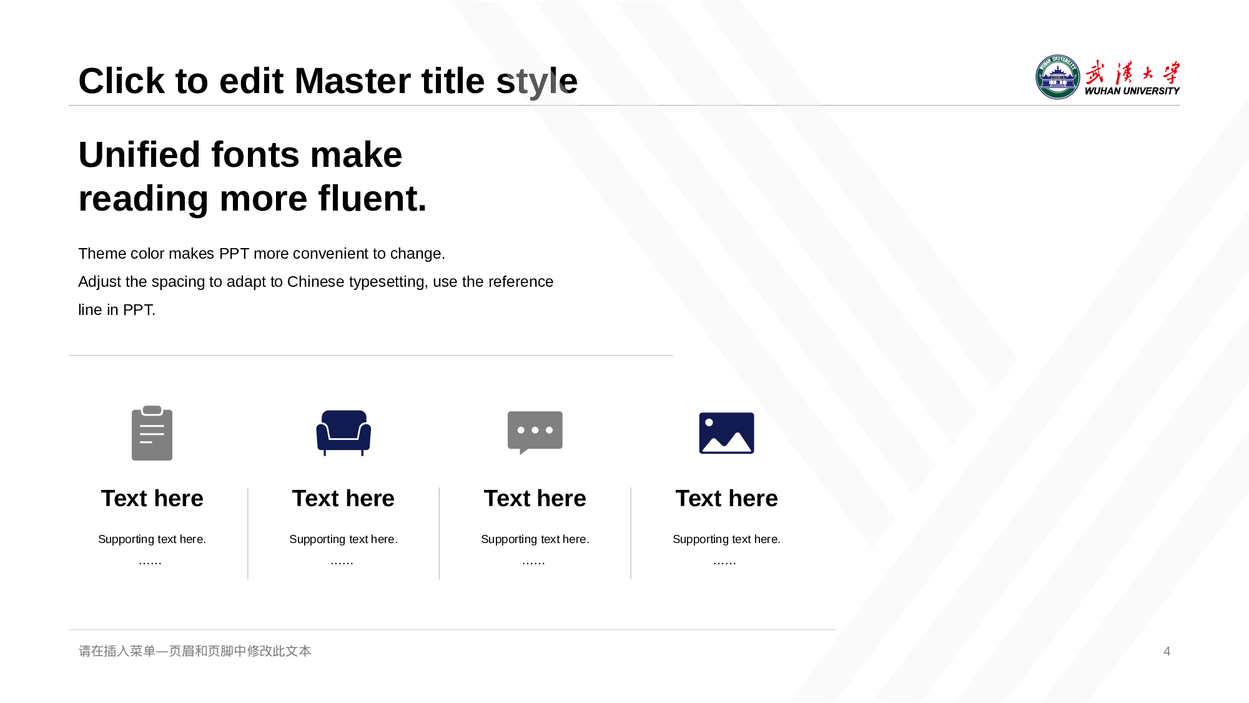Click 'Supporting text here.' in second column

(343, 539)
